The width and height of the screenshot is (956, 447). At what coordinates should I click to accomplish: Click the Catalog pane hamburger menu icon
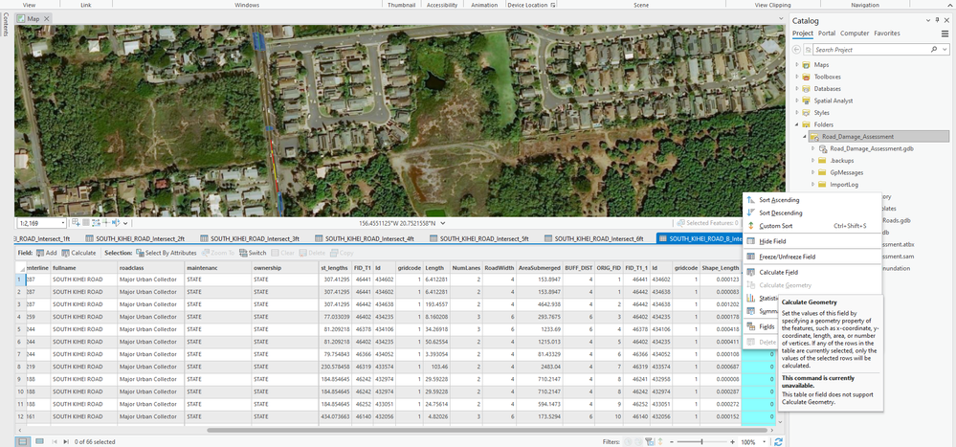click(x=945, y=33)
